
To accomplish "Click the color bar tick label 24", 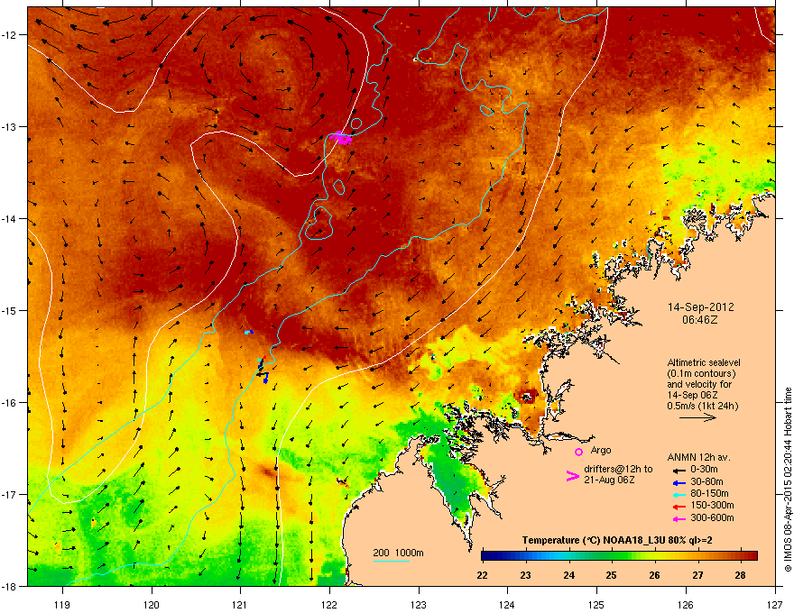I will click(569, 575).
